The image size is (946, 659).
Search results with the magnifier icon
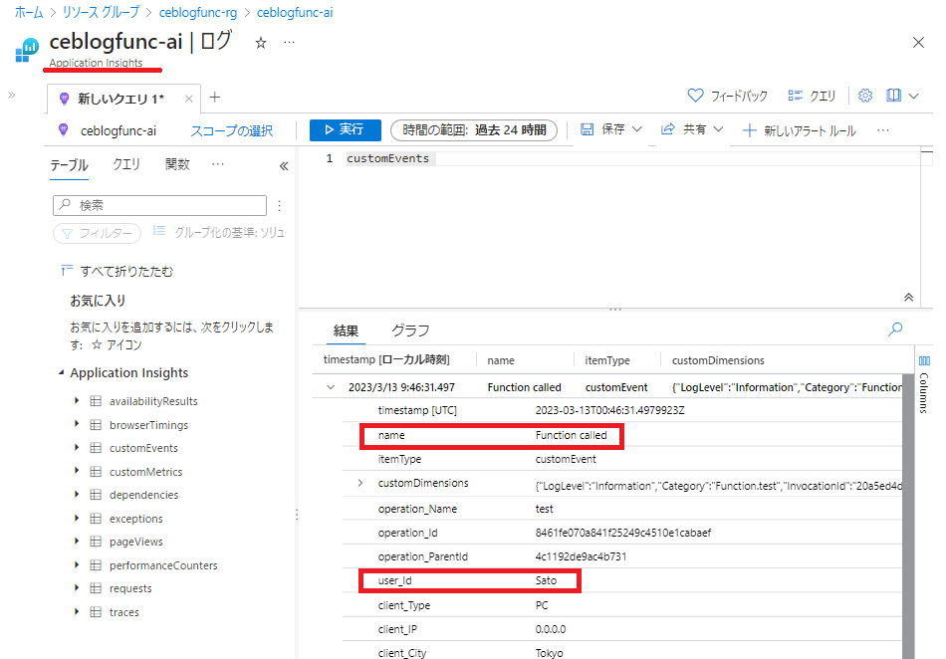pyautogui.click(x=895, y=329)
